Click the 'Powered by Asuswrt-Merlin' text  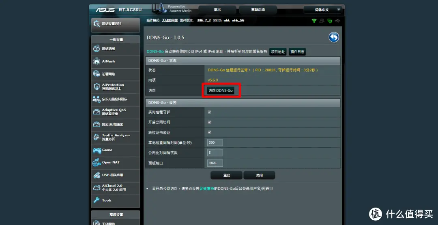pos(180,8)
